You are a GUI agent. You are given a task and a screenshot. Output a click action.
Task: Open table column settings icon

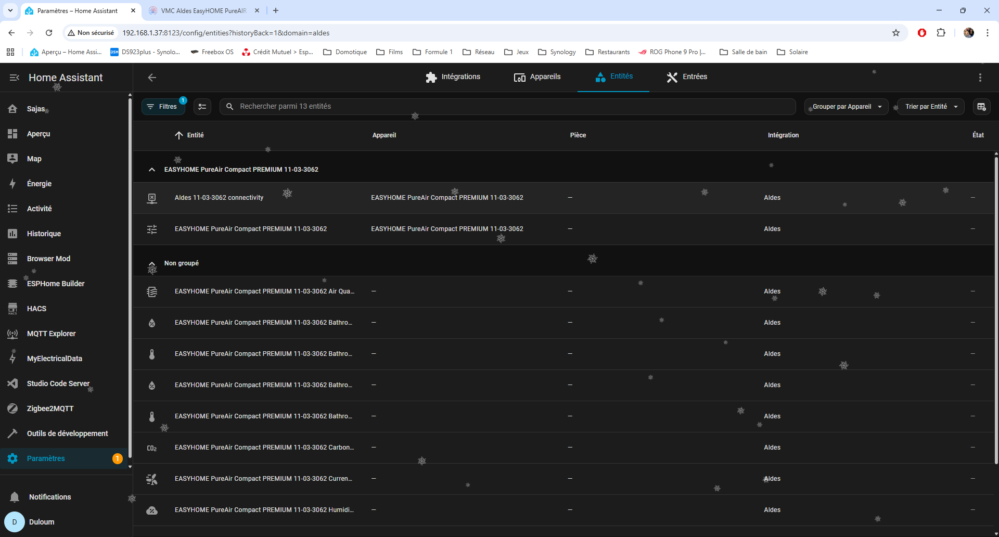tap(981, 107)
